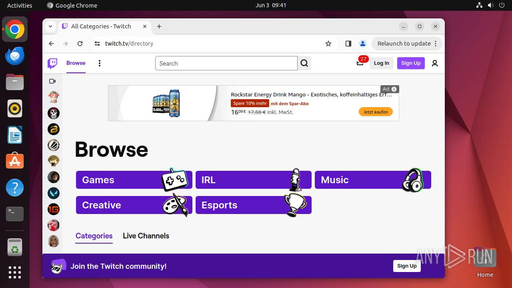Select the IRL category card
Image resolution: width=512 pixels, height=288 pixels.
click(x=254, y=180)
